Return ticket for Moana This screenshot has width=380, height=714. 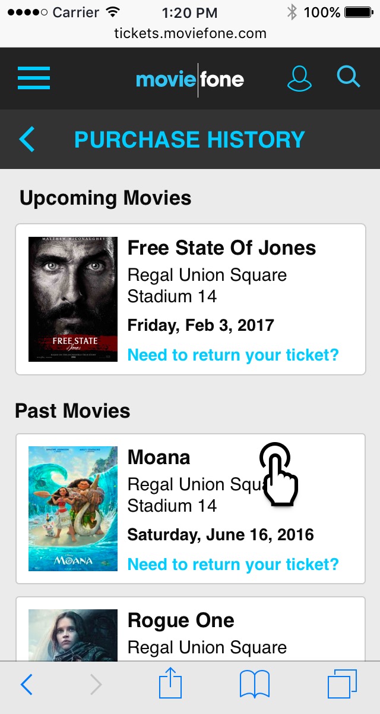[233, 564]
